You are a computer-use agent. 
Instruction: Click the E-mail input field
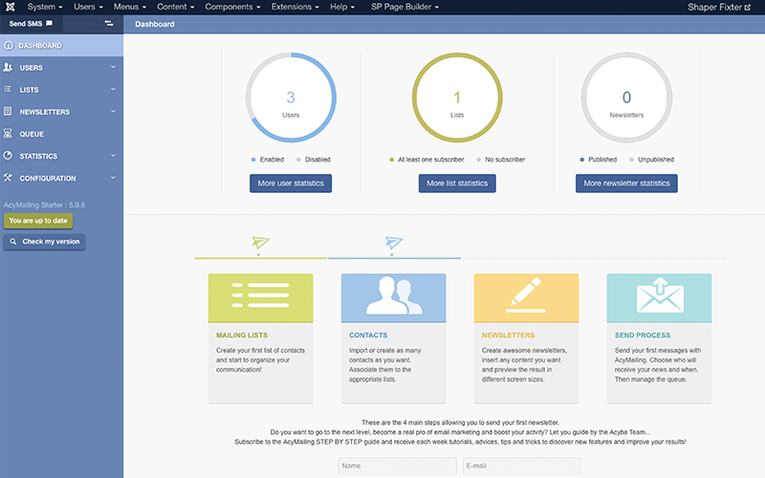coord(521,467)
